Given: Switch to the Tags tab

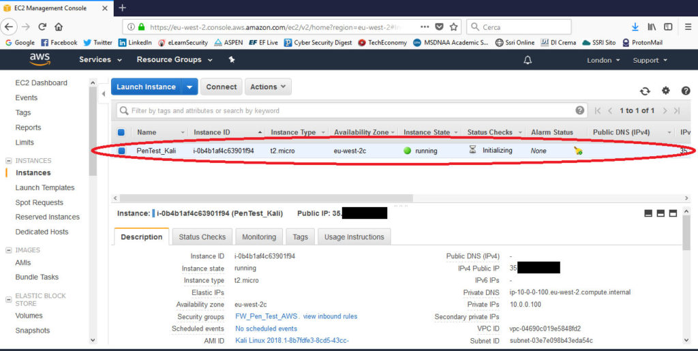Looking at the screenshot, I should click(300, 237).
